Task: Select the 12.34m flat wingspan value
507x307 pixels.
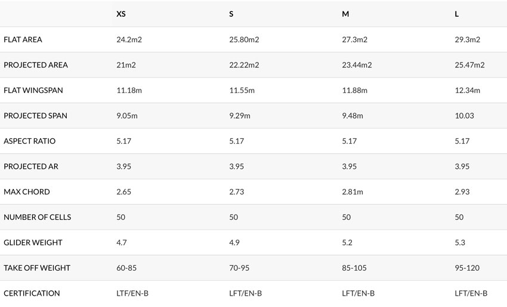Action: (468, 90)
